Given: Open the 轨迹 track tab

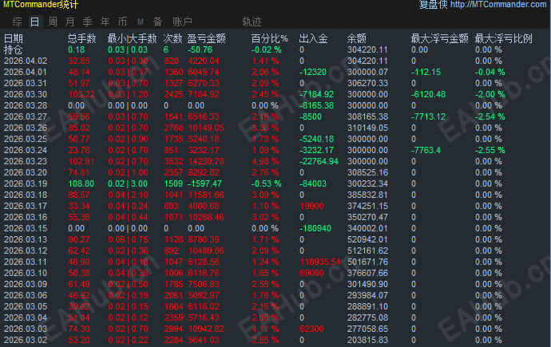Looking at the screenshot, I should pos(252,22).
